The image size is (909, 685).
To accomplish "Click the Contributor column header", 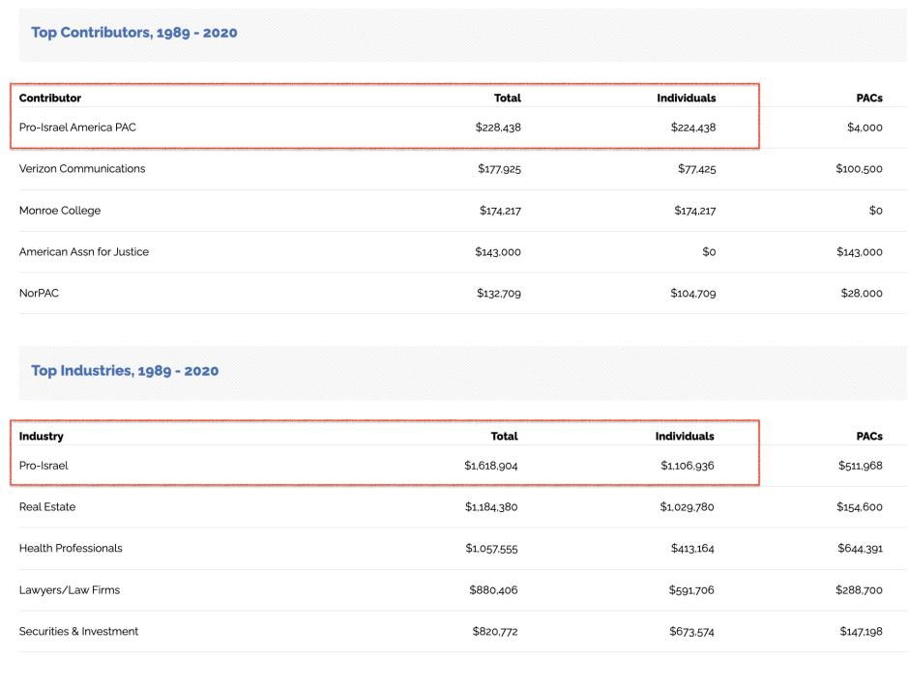I will coord(50,98).
